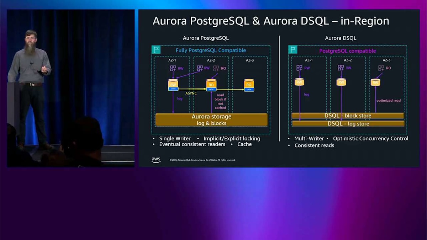Select the AZ-2 RO client icon in Aurora PostgreSQL
The width and height of the screenshot is (427, 240).
point(216,68)
